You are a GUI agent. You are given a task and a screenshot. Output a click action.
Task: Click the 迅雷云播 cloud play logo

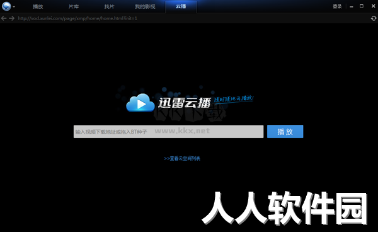click(x=169, y=103)
